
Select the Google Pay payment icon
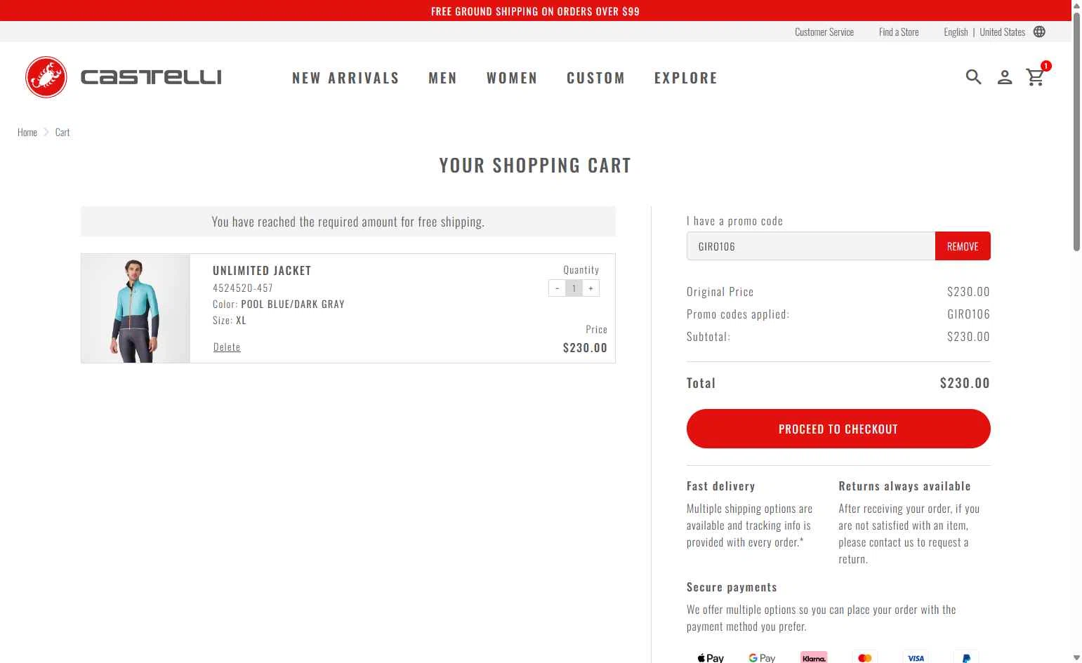tap(762, 657)
